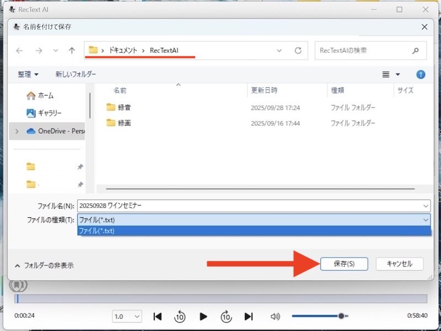This screenshot has height=331, width=441.
Task: Click the play button in playback bar
Action: point(203,316)
